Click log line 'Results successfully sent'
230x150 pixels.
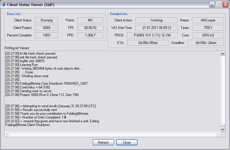[31, 110]
